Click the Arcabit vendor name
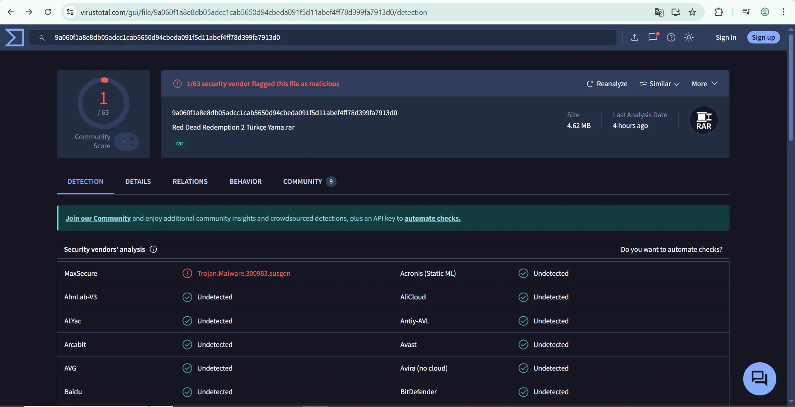The image size is (795, 407). (75, 344)
